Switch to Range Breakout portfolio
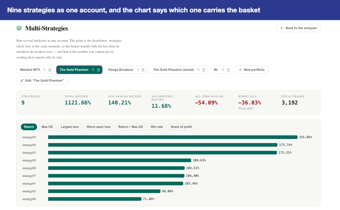Screen dimensions: 340x210 pyautogui.click(x=121, y=70)
